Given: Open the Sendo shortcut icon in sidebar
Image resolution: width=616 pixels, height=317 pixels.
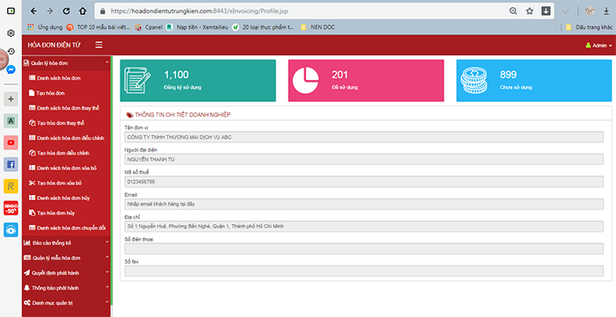Looking at the screenshot, I should point(11,208).
